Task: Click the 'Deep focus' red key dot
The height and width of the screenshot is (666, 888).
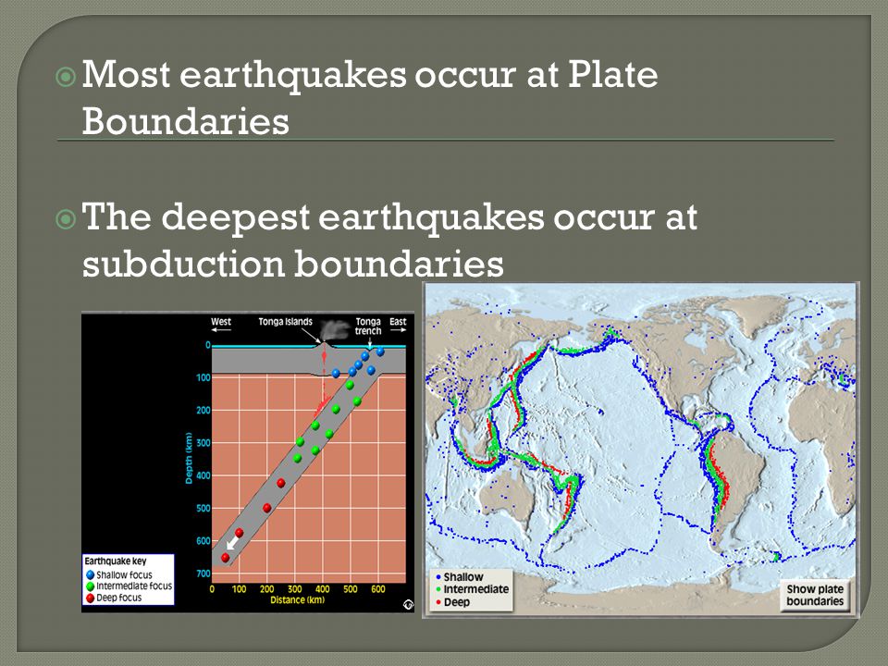Action: point(90,598)
